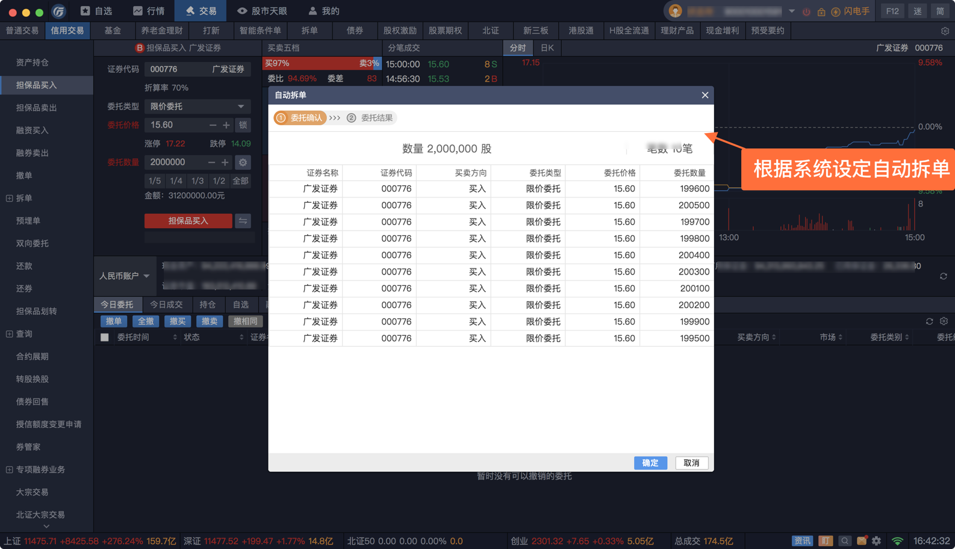Click the lock icon in the top bar
The image size is (955, 549).
821,11
